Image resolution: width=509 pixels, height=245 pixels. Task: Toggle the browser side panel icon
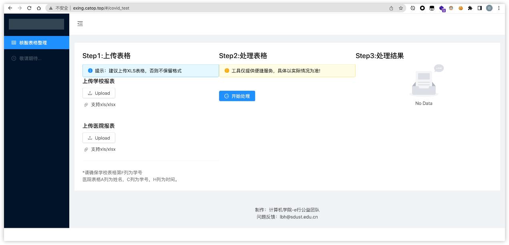480,8
